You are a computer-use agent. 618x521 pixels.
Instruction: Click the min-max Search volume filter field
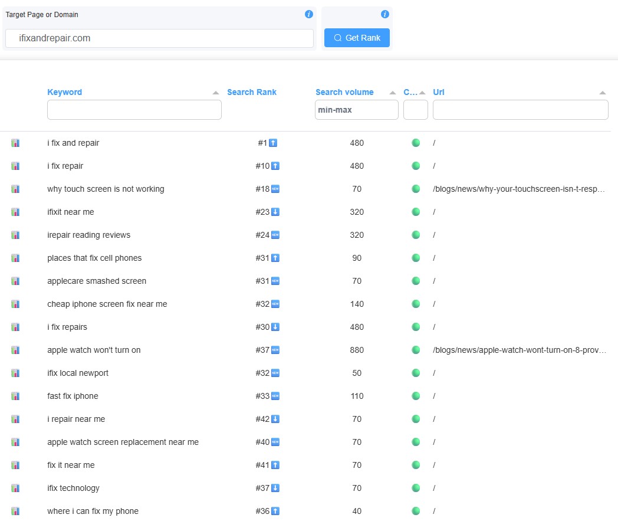point(356,110)
